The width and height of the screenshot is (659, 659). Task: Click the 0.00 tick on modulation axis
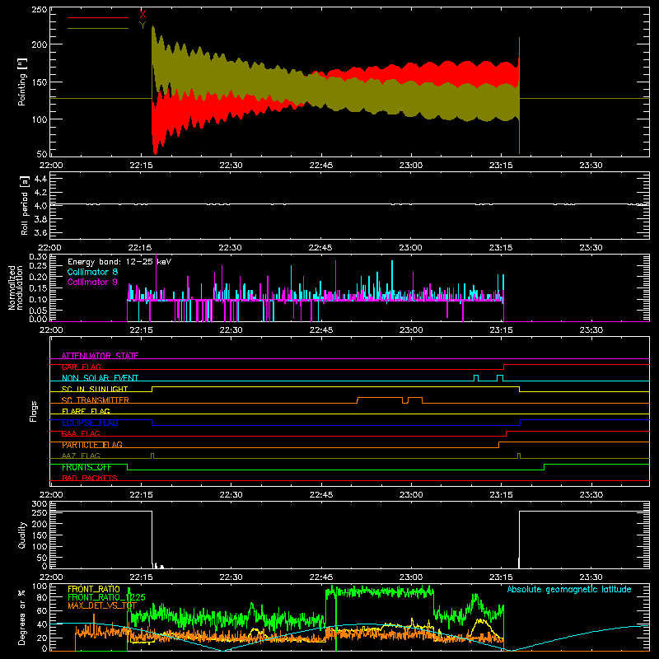pyautogui.click(x=38, y=319)
